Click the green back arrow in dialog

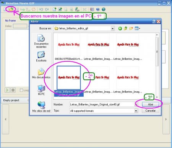pyautogui.click(x=120, y=28)
